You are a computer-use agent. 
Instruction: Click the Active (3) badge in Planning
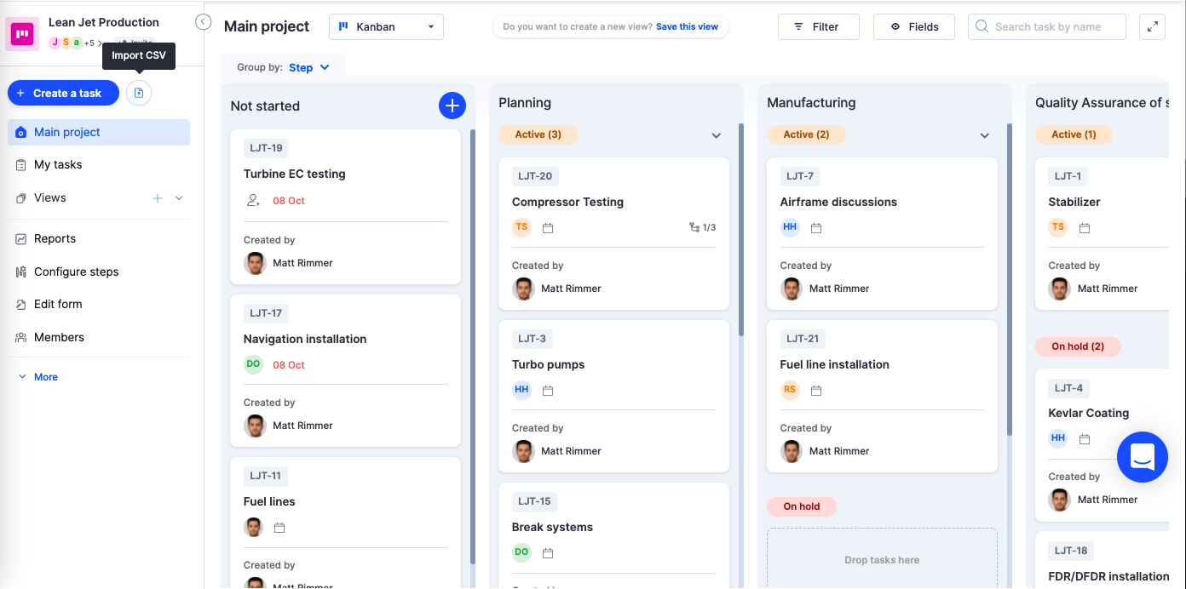pos(538,134)
